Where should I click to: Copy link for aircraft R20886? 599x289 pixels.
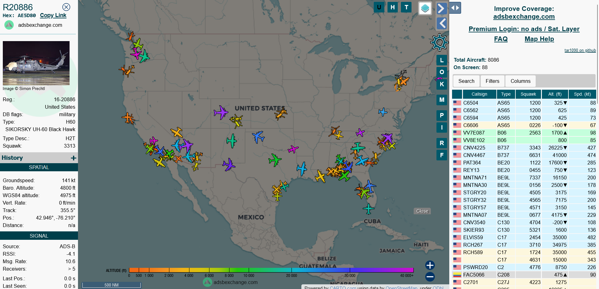(53, 15)
